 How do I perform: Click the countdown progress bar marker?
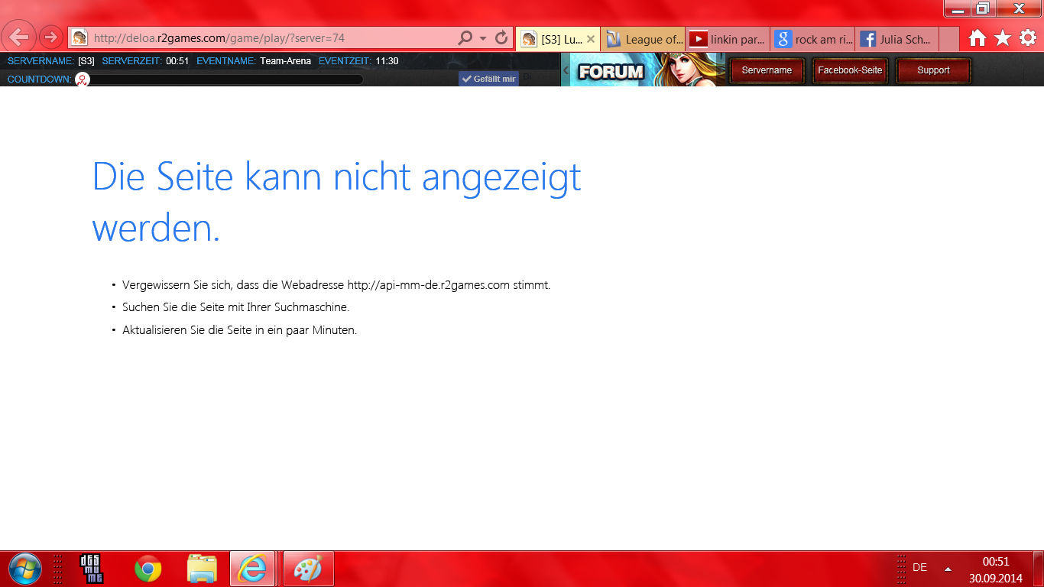pyautogui.click(x=83, y=79)
